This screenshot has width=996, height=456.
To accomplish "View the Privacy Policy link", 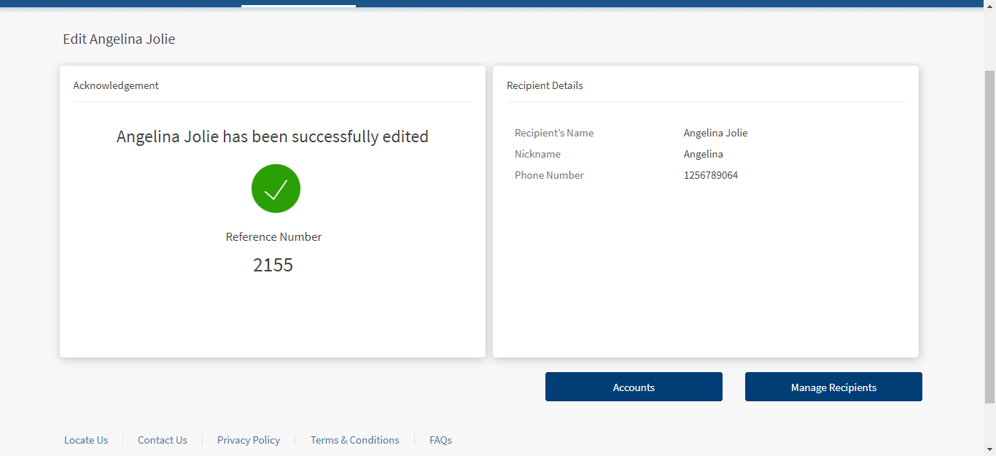I will pos(249,440).
